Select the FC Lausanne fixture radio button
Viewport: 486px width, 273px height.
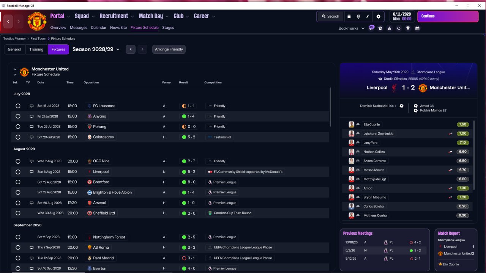click(x=18, y=106)
